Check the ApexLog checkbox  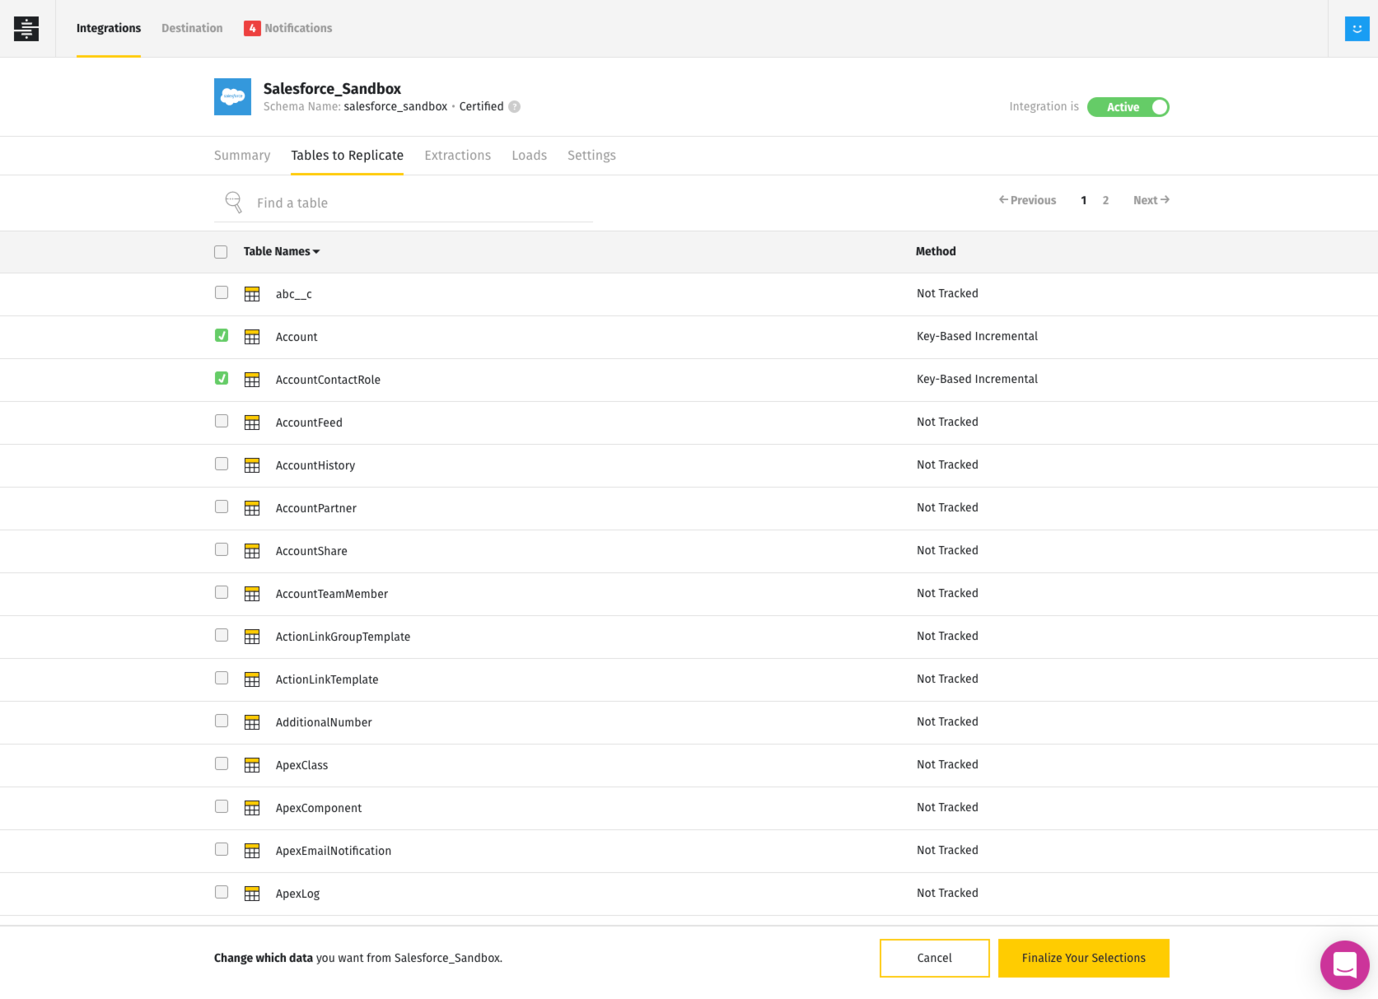tap(222, 892)
